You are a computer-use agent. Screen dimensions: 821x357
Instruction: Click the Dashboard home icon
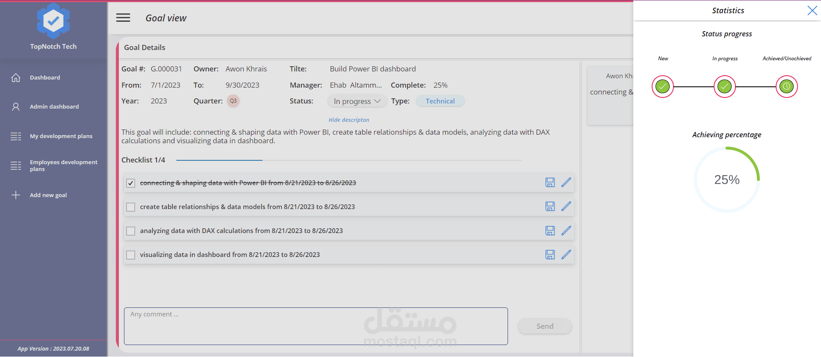(16, 77)
